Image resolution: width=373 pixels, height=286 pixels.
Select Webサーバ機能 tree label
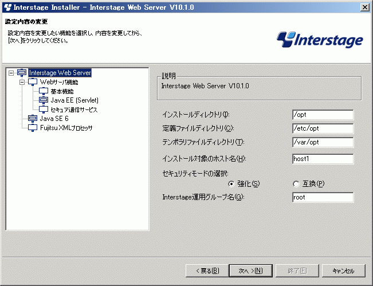pyautogui.click(x=59, y=82)
